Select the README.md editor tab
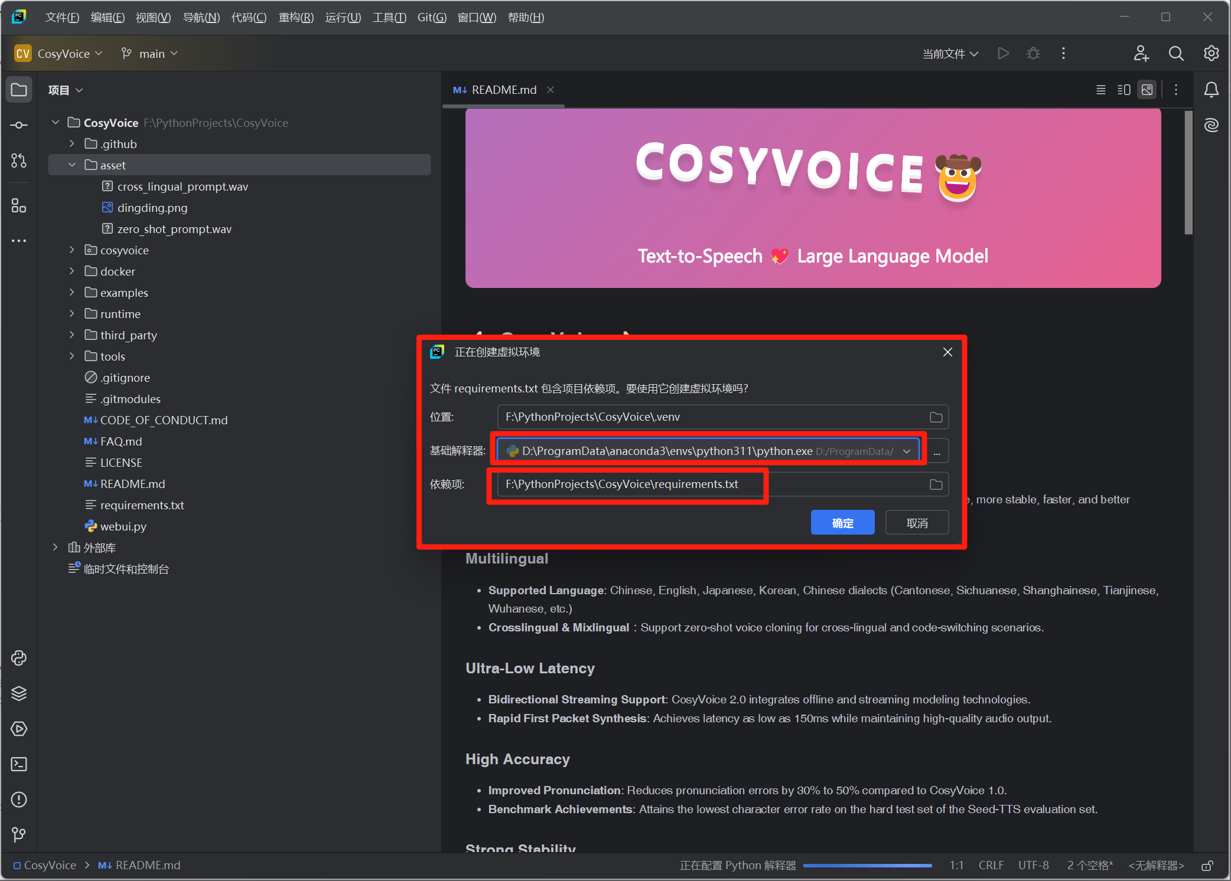 point(503,90)
